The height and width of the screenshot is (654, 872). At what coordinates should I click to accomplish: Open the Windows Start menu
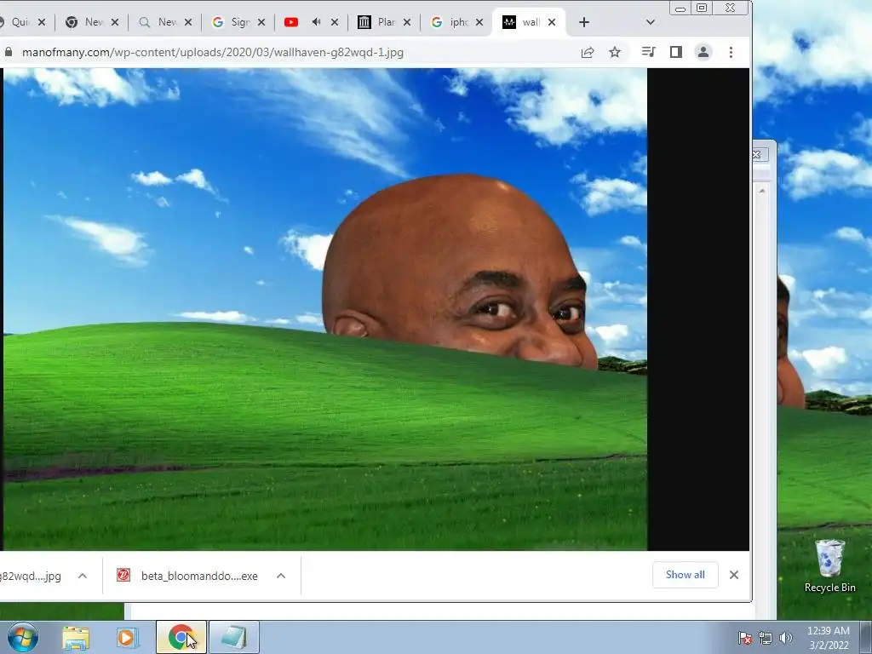click(23, 637)
